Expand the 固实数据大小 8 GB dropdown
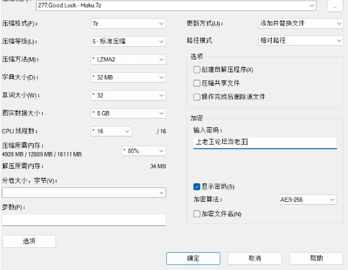The height and width of the screenshot is (270, 348). point(128,113)
